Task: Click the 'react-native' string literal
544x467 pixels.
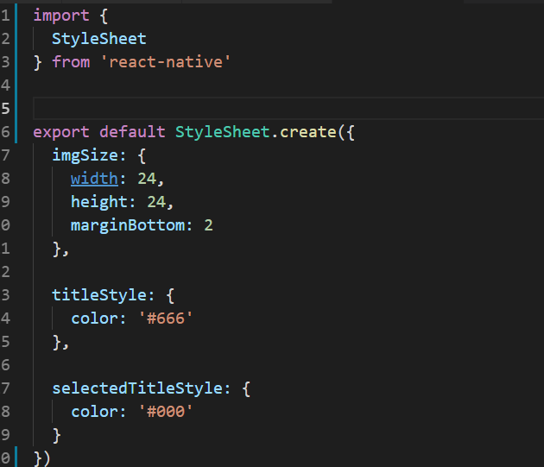Action: coord(166,62)
